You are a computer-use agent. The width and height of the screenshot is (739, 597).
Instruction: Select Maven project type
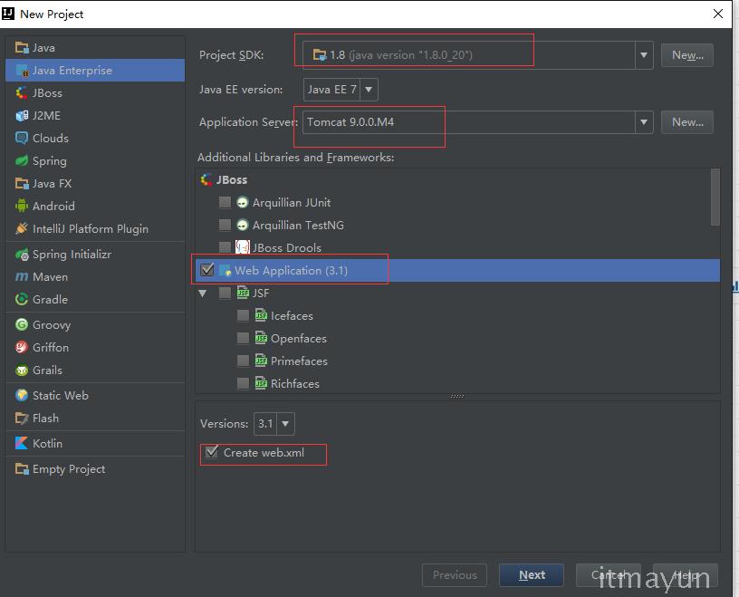(95, 277)
